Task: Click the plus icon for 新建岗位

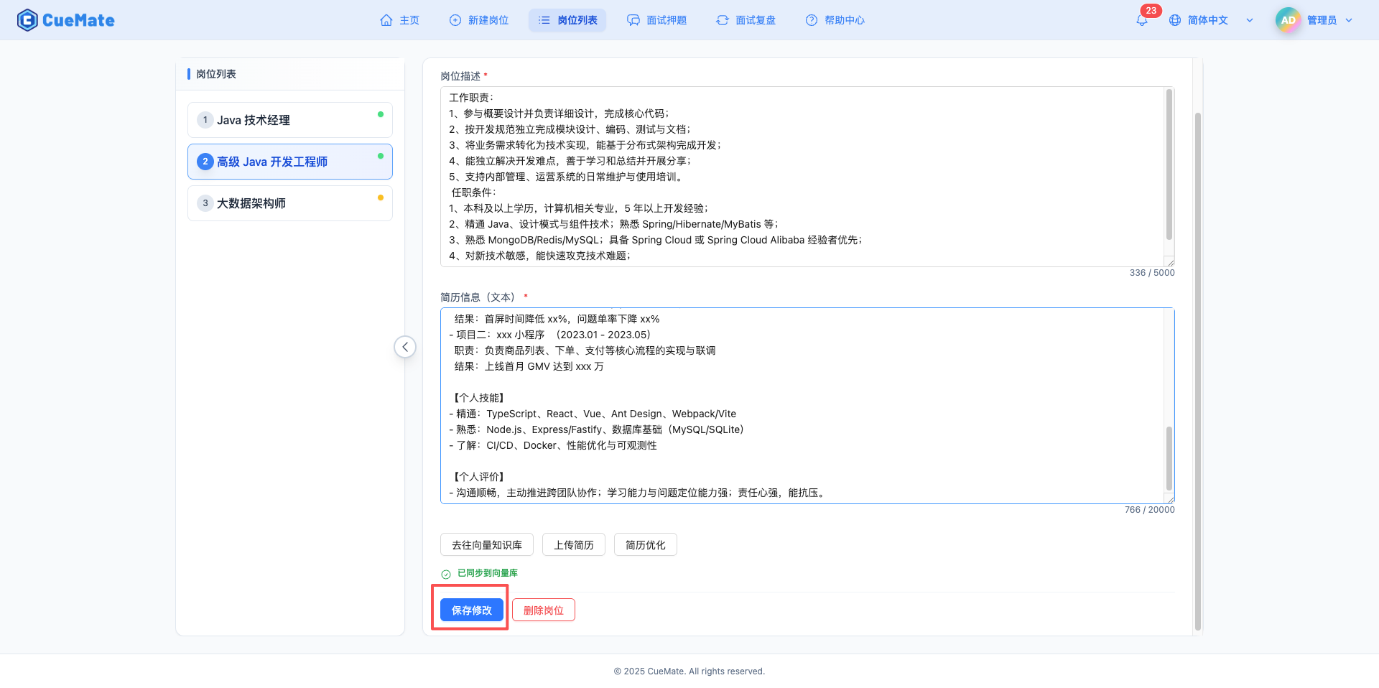Action: click(455, 20)
